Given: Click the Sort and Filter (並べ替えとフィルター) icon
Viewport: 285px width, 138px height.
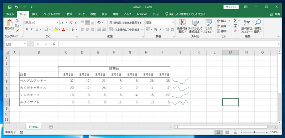Looking at the screenshot, I should click(247, 23).
